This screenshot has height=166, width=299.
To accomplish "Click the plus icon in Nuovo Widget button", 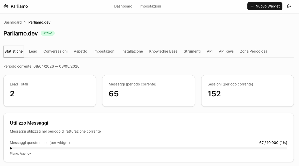I will (x=252, y=6).
